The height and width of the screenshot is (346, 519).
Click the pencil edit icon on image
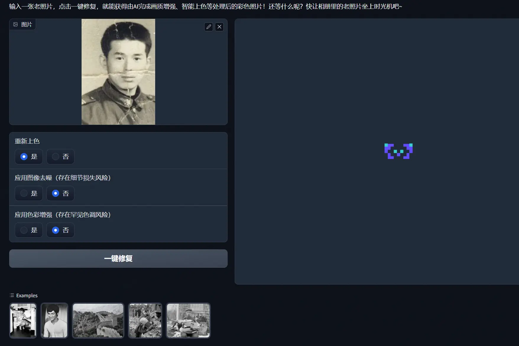(209, 27)
